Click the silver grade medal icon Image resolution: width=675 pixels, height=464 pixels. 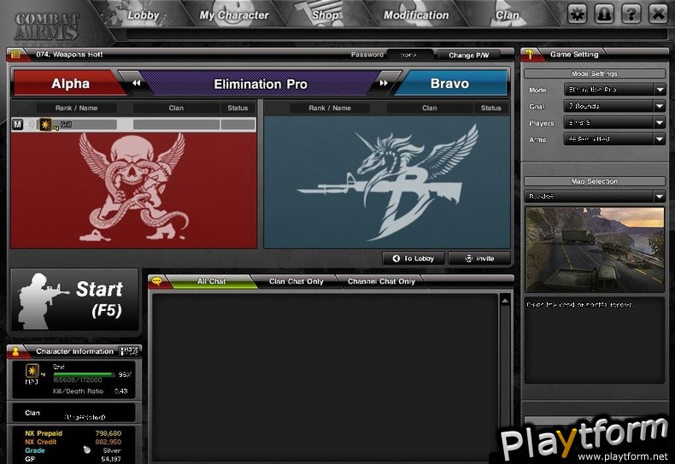point(87,449)
